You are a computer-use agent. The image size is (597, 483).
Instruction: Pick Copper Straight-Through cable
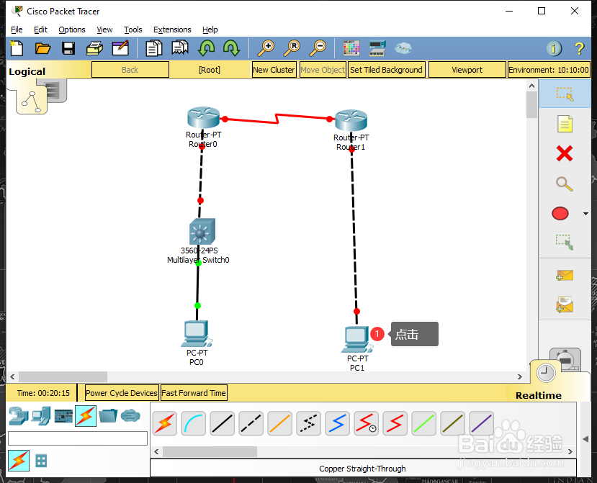[223, 423]
